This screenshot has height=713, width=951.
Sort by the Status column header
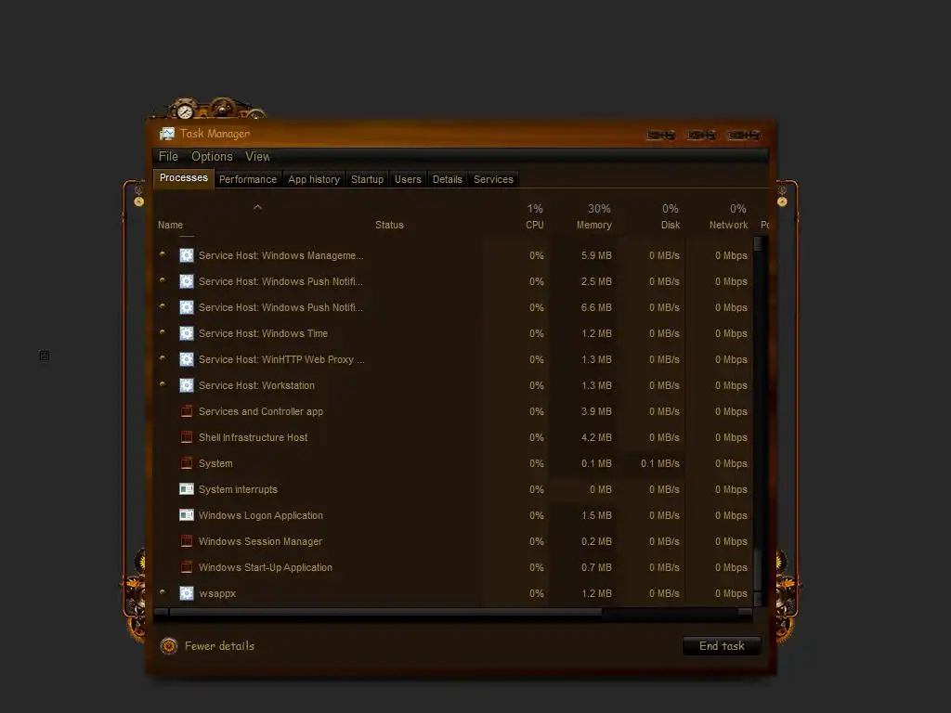[x=389, y=225]
